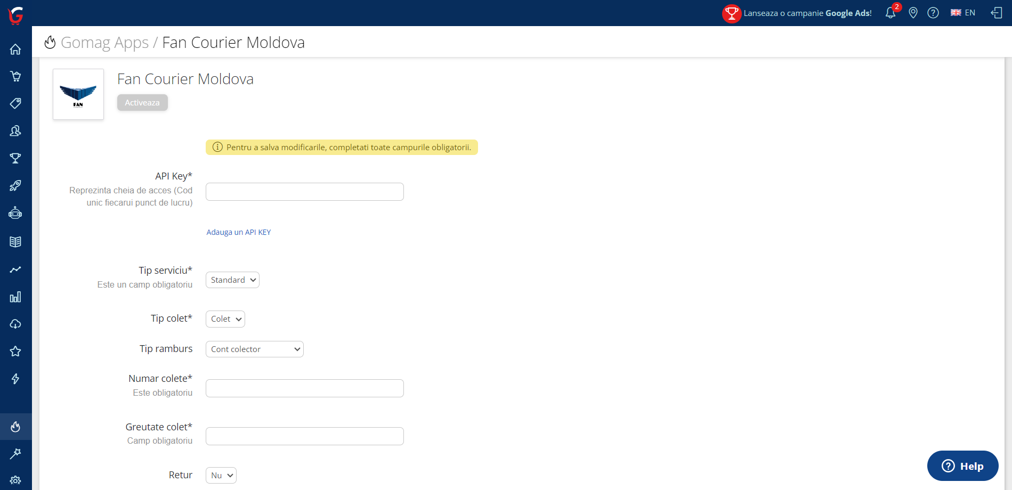Viewport: 1012px width, 490px height.
Task: Open the Retur Nu dropdown
Action: click(x=221, y=476)
